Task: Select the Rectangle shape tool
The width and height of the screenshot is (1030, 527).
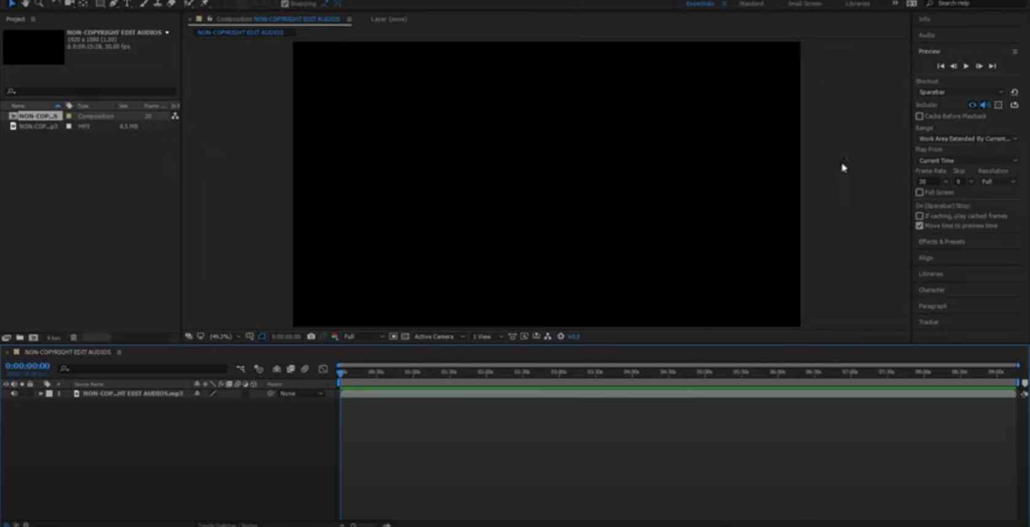Action: (x=99, y=4)
